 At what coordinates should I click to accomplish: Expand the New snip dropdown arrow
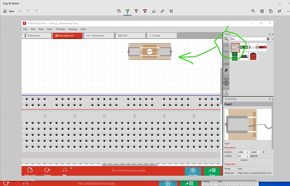20,11
